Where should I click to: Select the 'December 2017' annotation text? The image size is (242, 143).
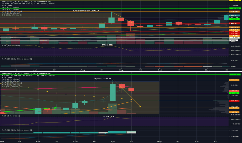pyautogui.click(x=86, y=11)
